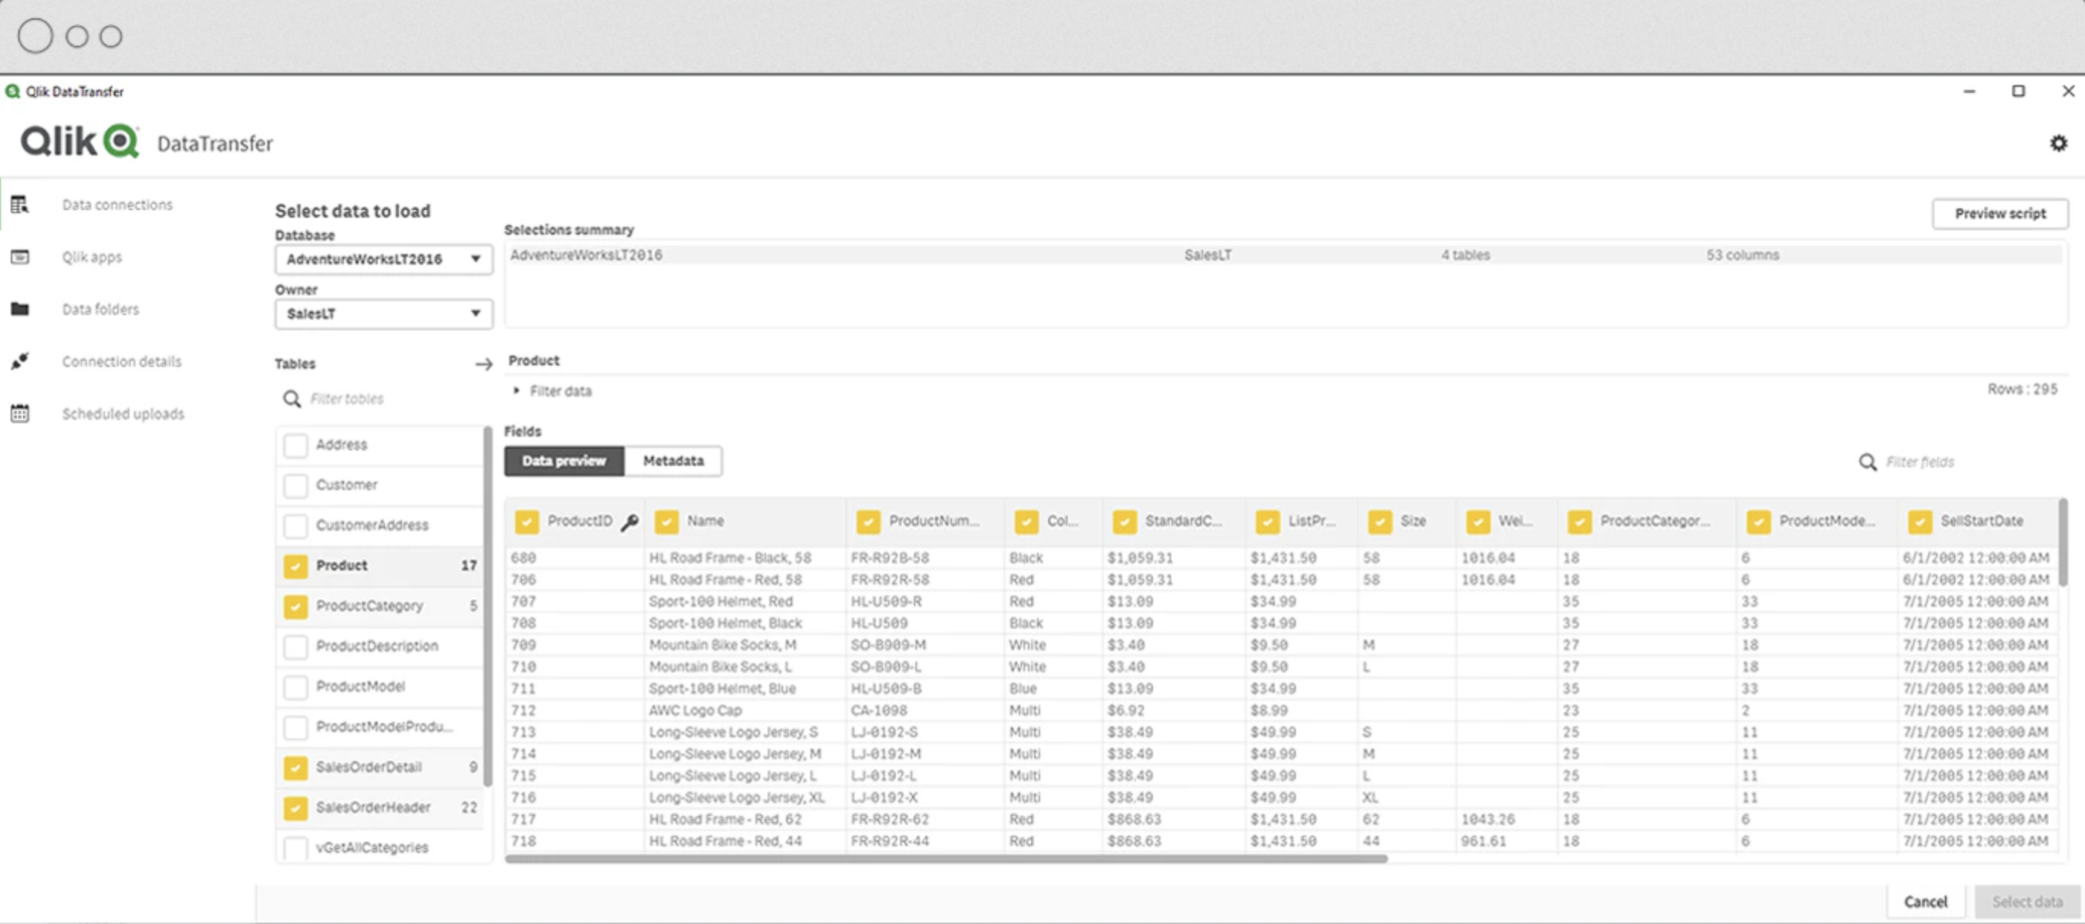Select the Product table name

click(x=342, y=566)
